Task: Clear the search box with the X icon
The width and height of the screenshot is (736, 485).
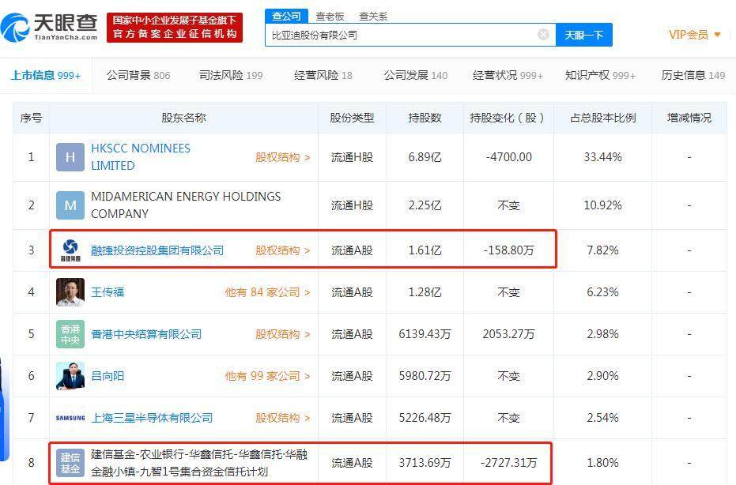Action: coord(543,34)
